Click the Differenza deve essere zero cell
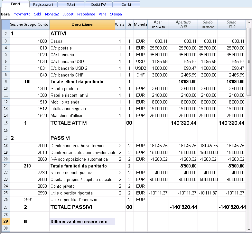 (82, 221)
